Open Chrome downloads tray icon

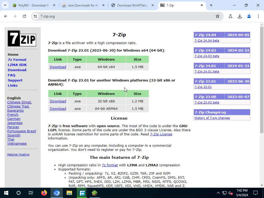pos(240,16)
